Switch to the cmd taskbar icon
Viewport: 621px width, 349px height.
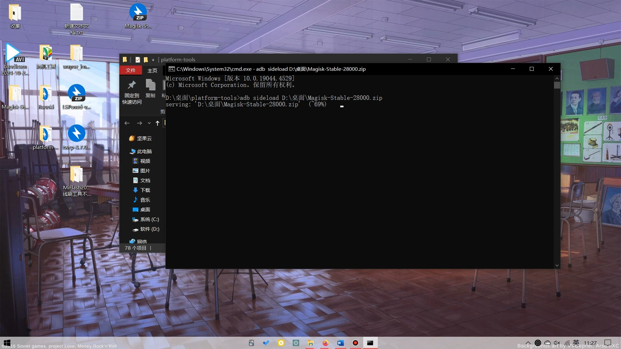point(370,343)
